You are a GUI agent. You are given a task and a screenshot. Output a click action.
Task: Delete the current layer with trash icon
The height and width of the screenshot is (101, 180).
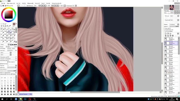tap(173, 36)
